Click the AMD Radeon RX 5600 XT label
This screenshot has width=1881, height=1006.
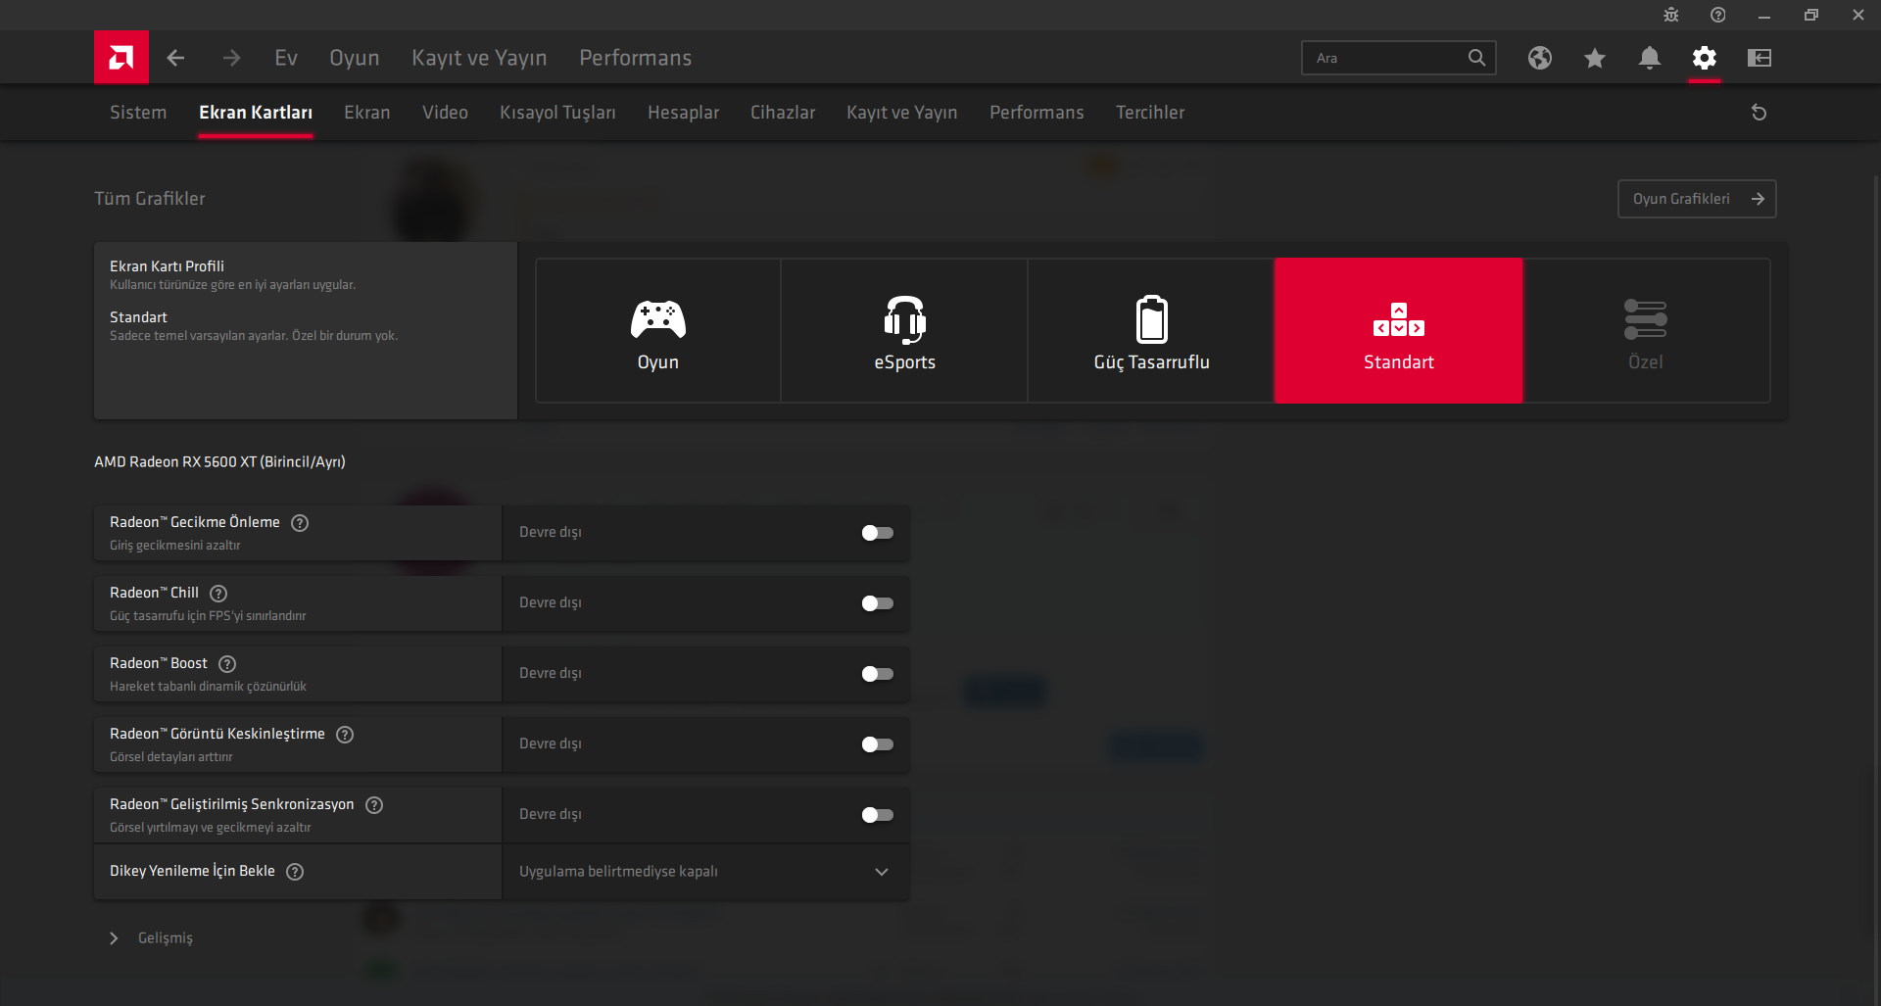click(219, 462)
